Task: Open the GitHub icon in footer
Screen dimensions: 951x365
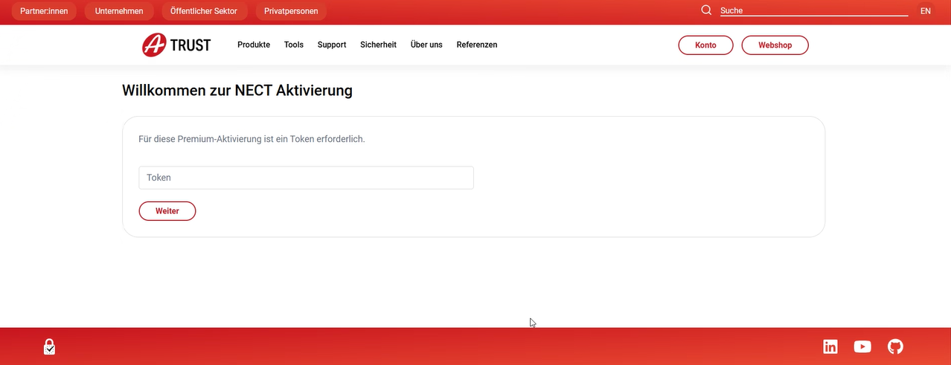Action: click(895, 346)
